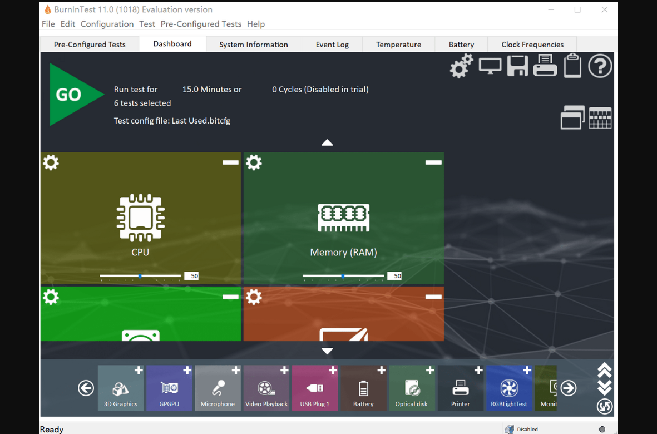Screen dimensions: 657x434
Task: Add the partially visible Monitor test tile
Action: click(546, 388)
